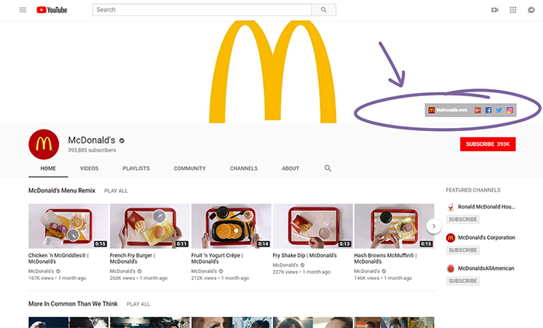Search within the channel magnifier icon
Screen dimensions: 543x328
(x=327, y=168)
